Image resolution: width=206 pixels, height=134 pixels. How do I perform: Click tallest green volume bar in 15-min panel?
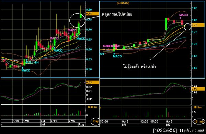coord(166,113)
